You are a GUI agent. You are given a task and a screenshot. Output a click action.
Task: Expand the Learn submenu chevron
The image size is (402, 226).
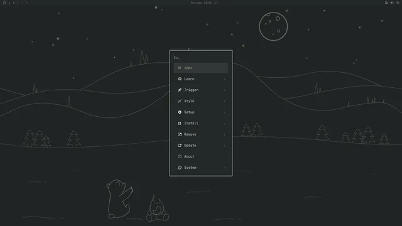tap(225, 79)
